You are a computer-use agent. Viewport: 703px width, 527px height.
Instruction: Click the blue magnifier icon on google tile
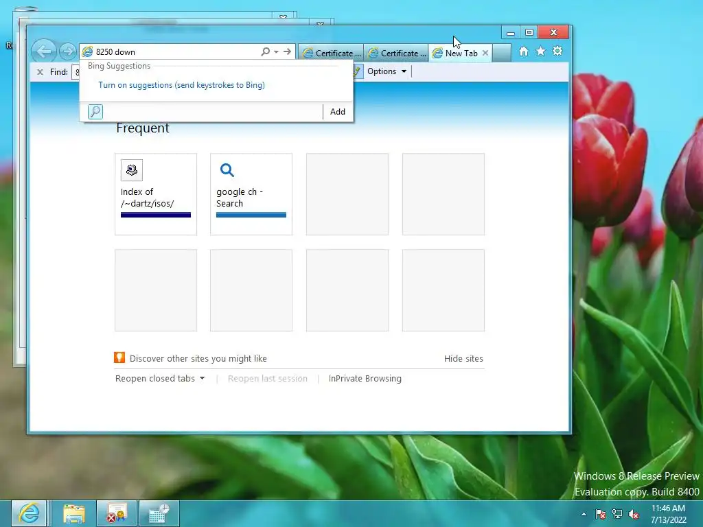pos(227,170)
